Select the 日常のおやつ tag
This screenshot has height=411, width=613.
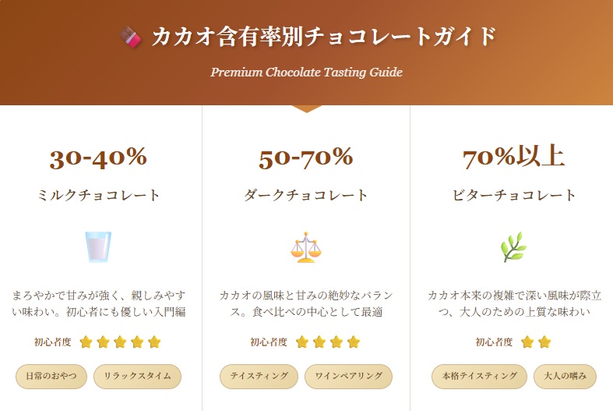coord(51,376)
